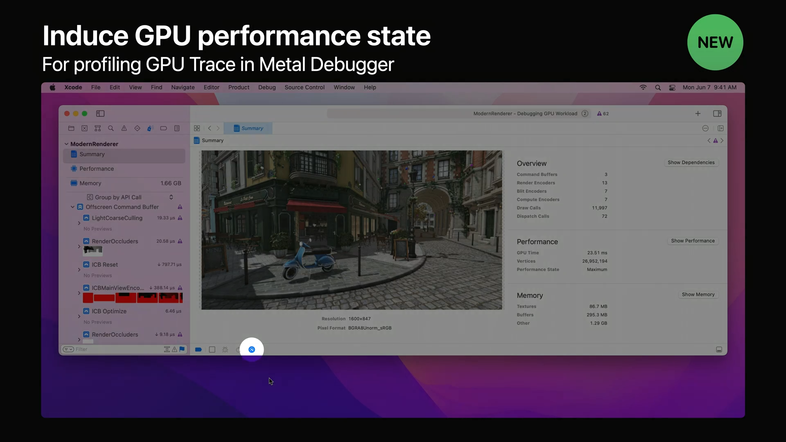Toggle the navigator sidebar button
This screenshot has width=786, height=442.
100,113
